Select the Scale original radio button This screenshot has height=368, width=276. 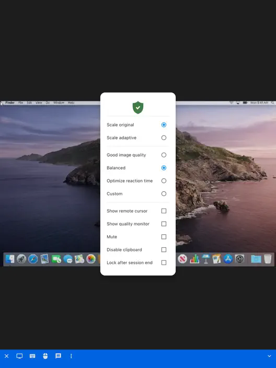164,124
